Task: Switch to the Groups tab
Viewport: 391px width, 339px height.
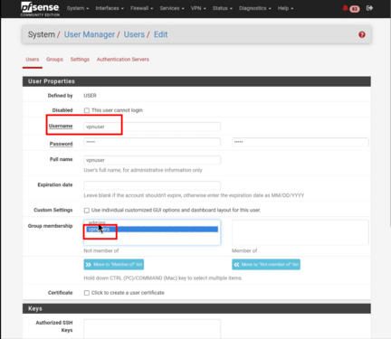Action: (x=54, y=60)
